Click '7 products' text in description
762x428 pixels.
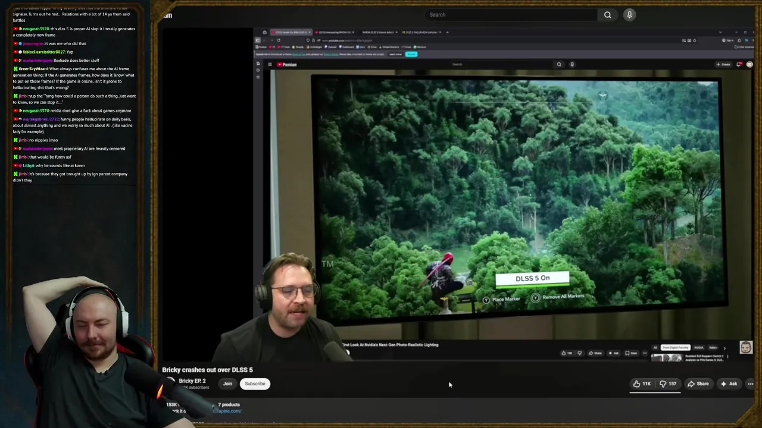229,404
